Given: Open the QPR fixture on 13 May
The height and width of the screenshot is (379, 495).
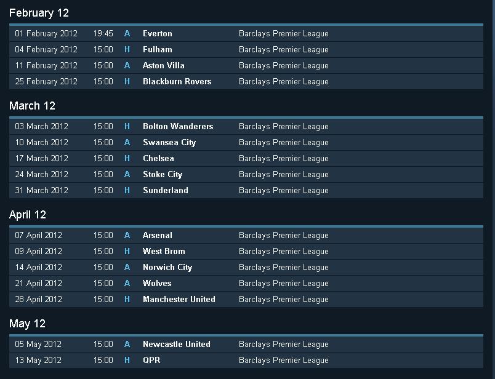Looking at the screenshot, I should (151, 361).
